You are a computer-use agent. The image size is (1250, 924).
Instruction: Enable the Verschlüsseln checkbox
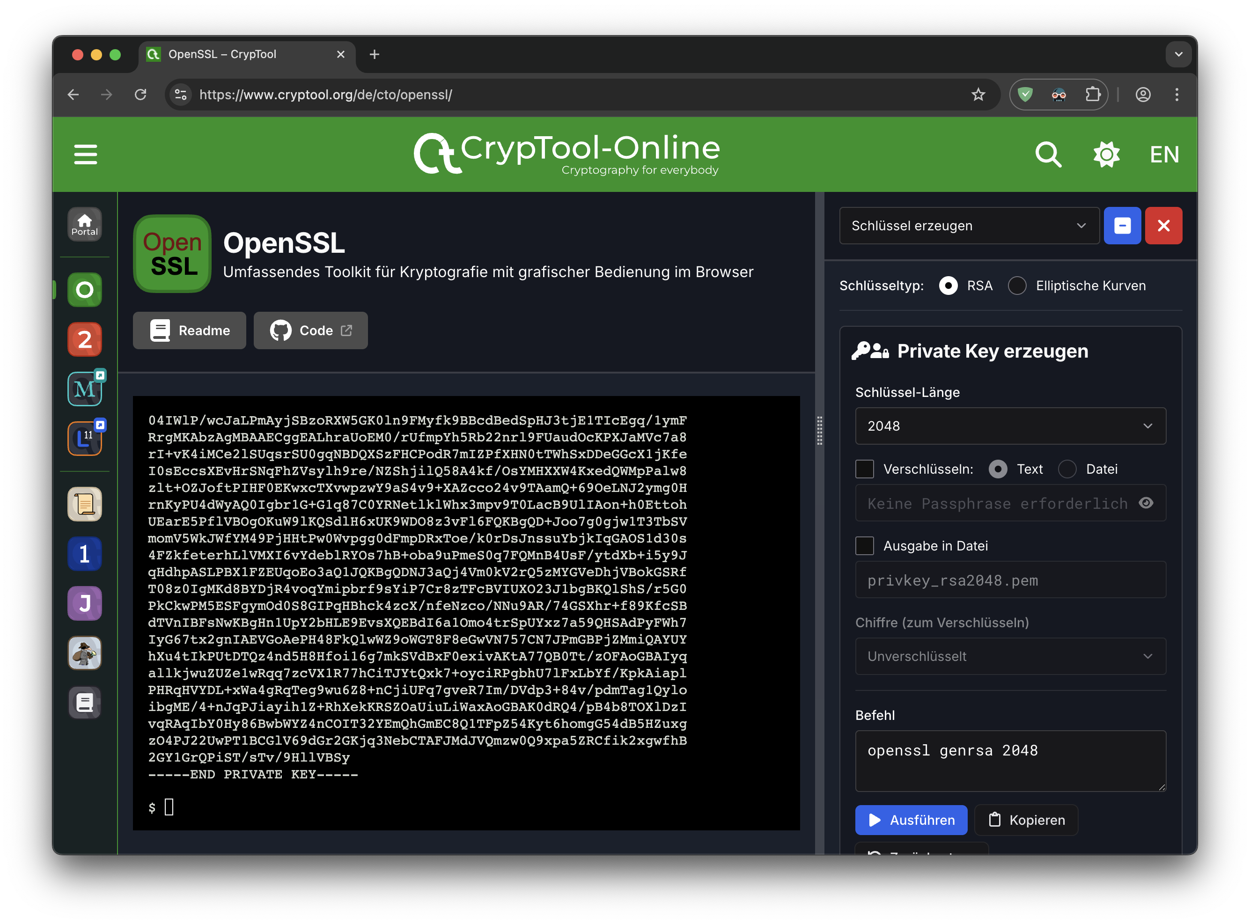pos(864,469)
